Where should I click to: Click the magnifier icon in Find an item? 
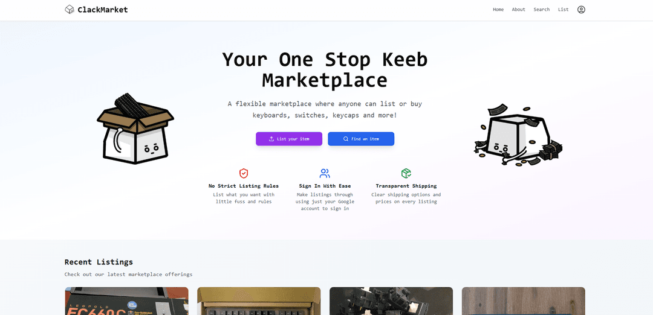346,139
